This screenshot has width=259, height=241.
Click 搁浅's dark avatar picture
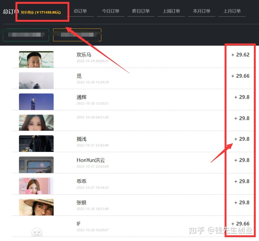[36, 143]
